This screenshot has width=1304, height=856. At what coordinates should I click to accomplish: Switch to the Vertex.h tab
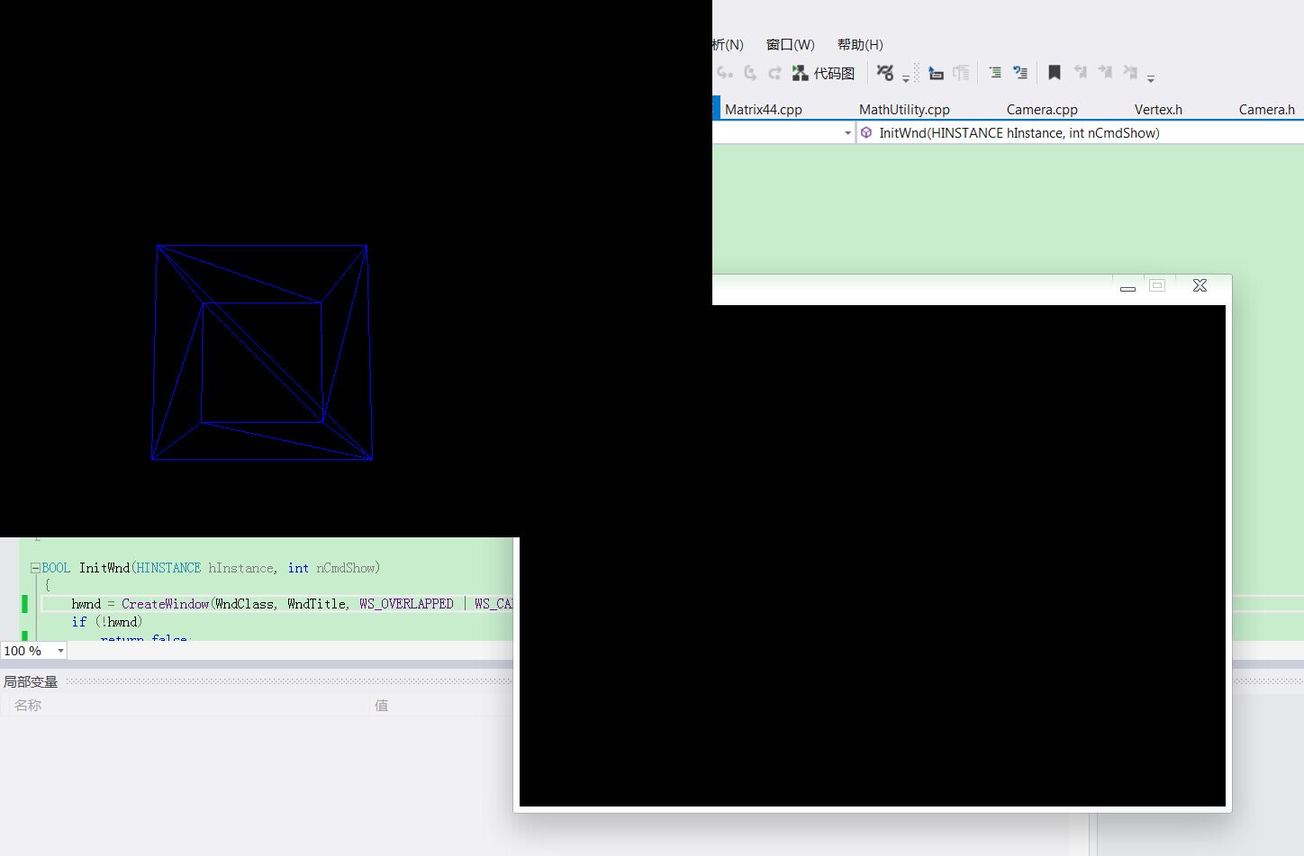[1158, 109]
